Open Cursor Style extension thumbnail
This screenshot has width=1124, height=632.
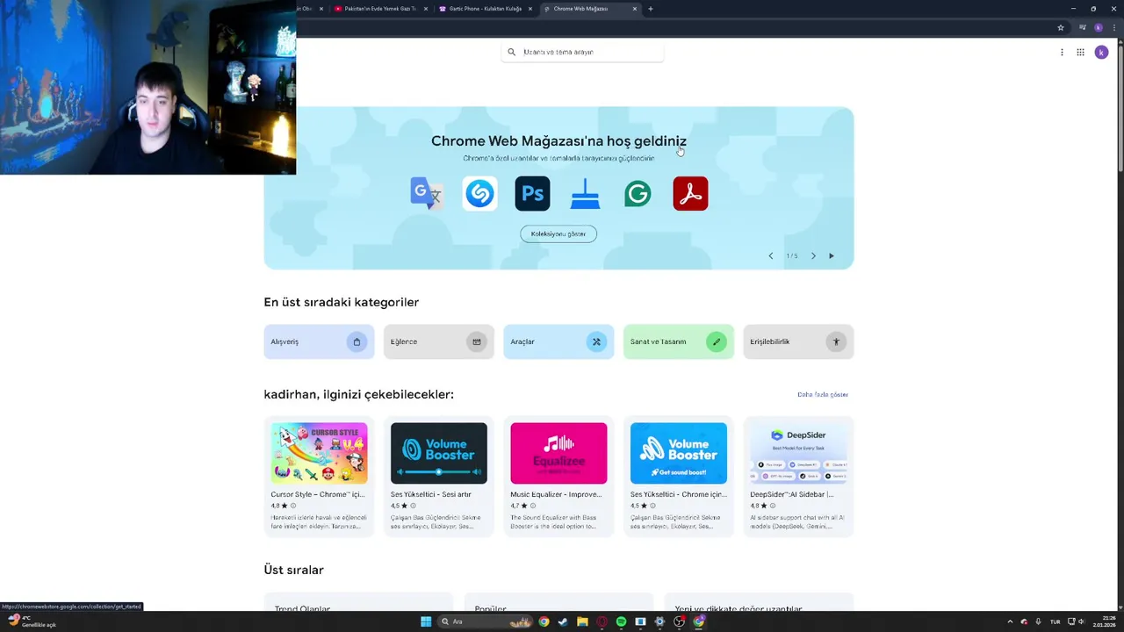(319, 453)
